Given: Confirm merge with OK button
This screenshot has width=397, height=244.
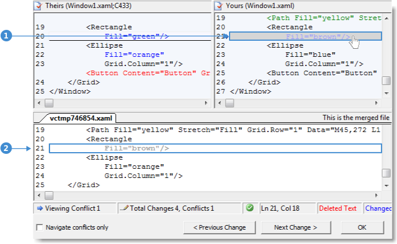Looking at the screenshot, I should pos(362,227).
